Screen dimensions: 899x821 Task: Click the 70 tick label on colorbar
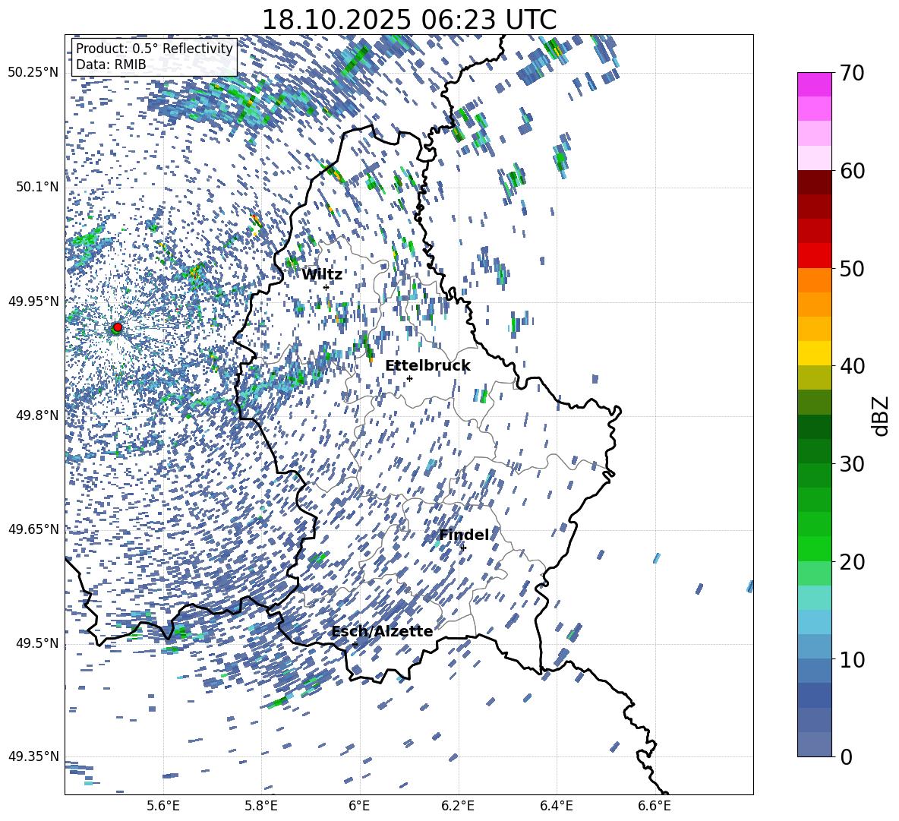(852, 74)
